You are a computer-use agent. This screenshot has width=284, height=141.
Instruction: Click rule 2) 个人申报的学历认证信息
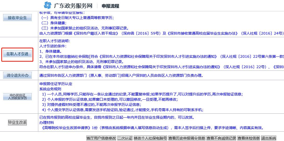[x=110, y=99]
